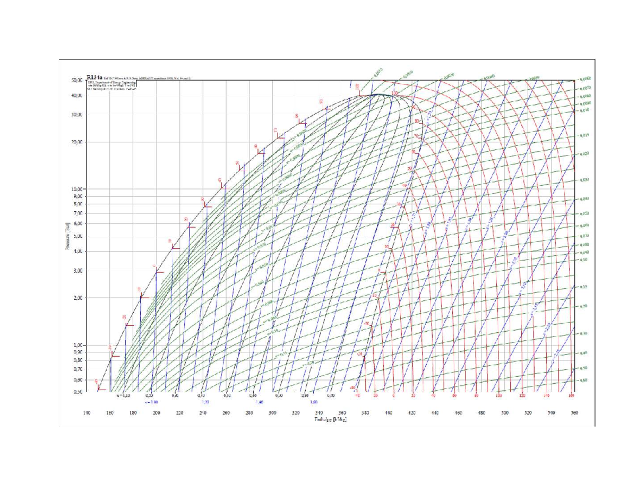Click the 4,00 pressure axis label
This screenshot has width=637, height=492.
tap(78, 251)
